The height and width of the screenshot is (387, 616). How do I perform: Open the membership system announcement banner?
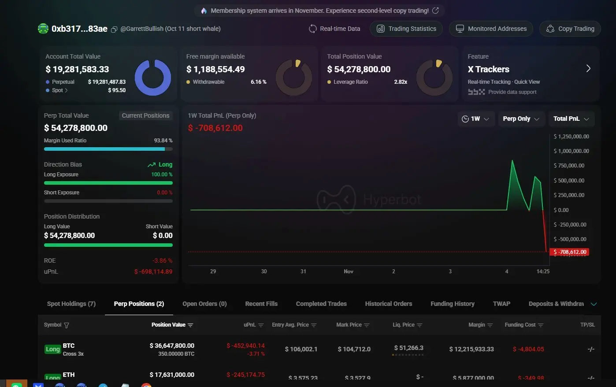tap(319, 11)
